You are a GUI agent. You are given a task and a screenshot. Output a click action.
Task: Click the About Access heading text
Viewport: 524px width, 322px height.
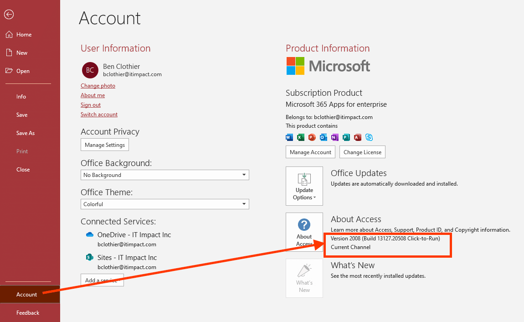coord(356,219)
